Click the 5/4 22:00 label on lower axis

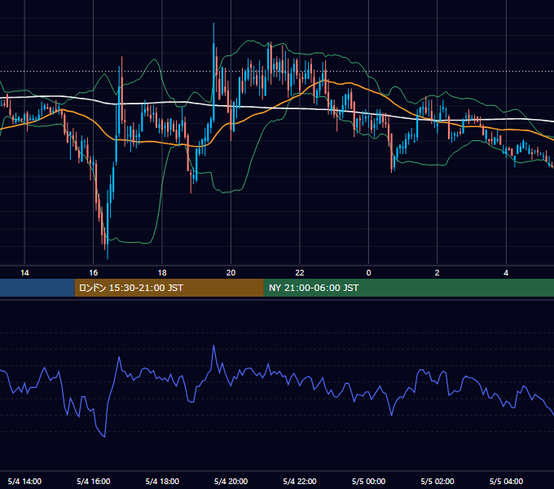tap(300, 481)
